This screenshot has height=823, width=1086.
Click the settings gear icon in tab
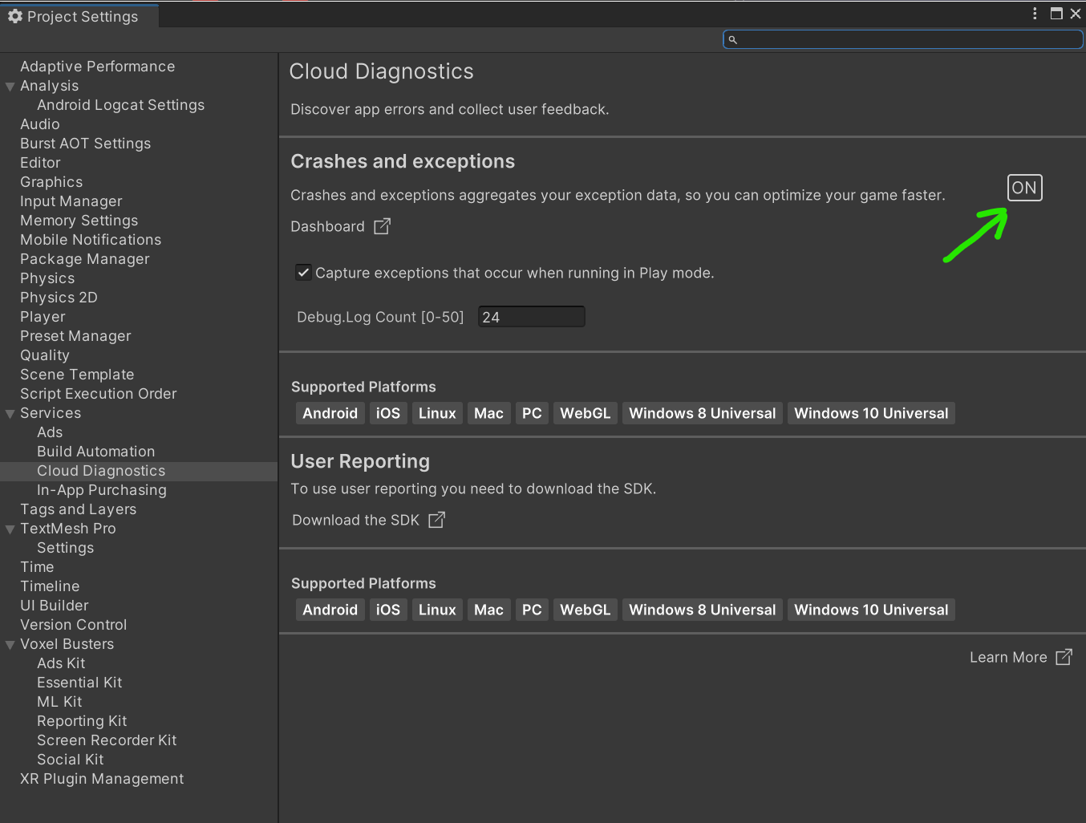pyautogui.click(x=15, y=17)
